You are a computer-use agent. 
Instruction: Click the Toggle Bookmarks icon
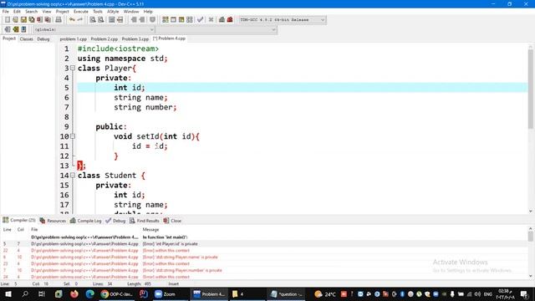click(15, 30)
